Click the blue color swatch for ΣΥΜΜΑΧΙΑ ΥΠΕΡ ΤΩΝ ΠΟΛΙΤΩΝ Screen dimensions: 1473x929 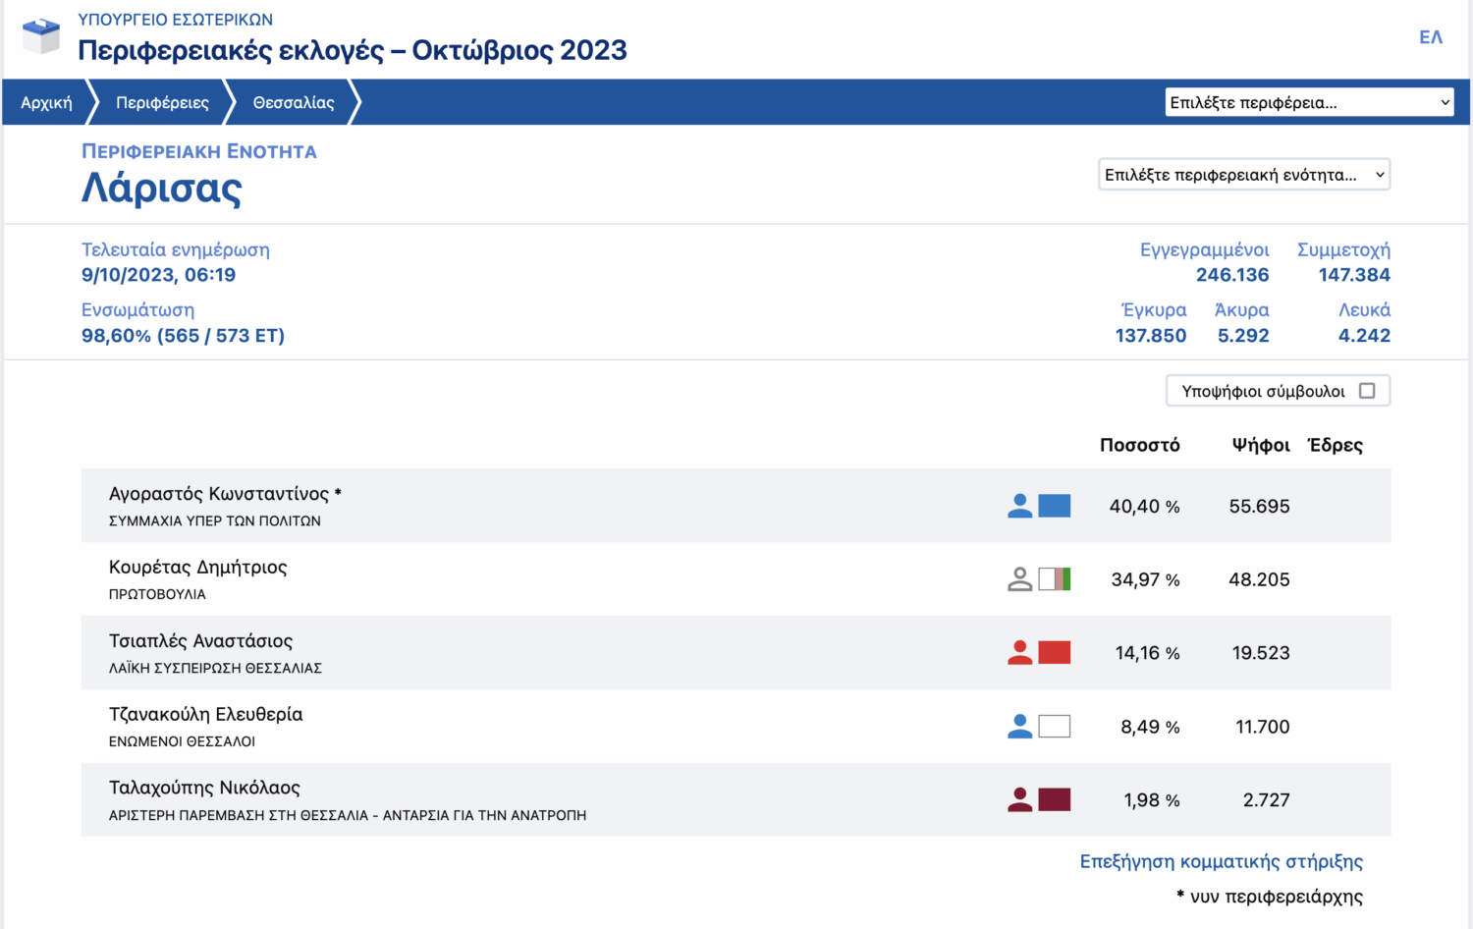click(1054, 506)
